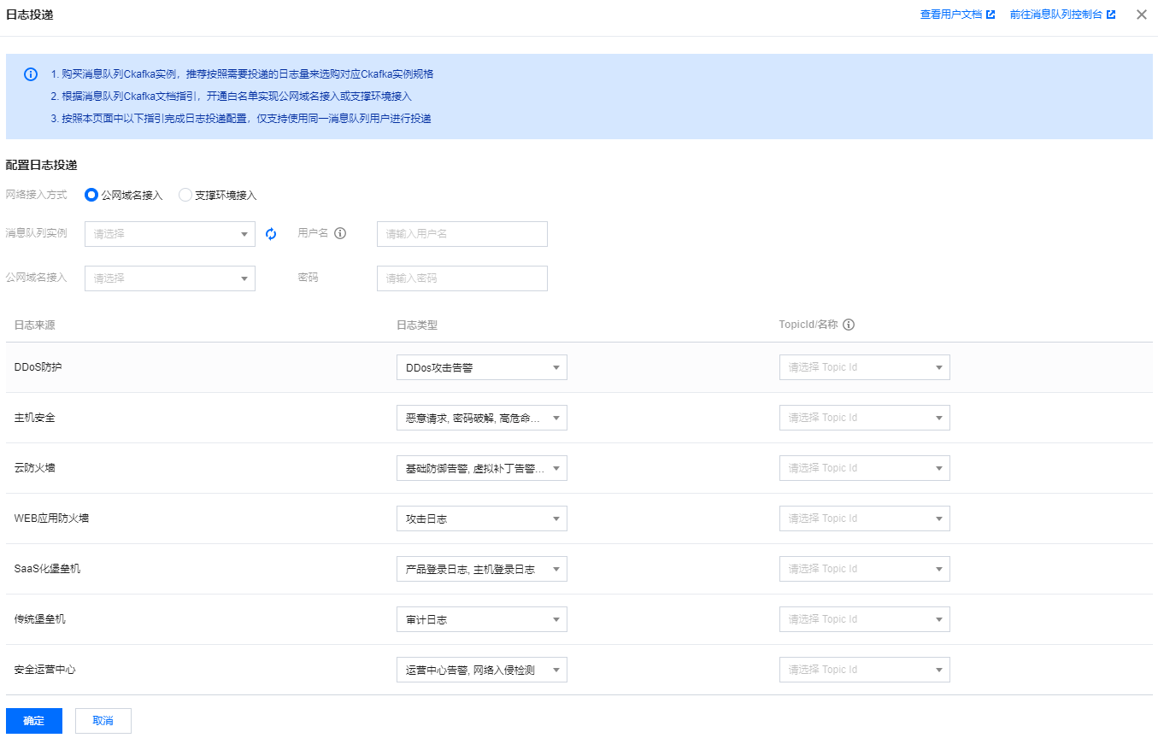This screenshot has width=1158, height=738.
Task: Open Topic Id dropdown for 传统堡垒机
Action: pyautogui.click(x=865, y=619)
